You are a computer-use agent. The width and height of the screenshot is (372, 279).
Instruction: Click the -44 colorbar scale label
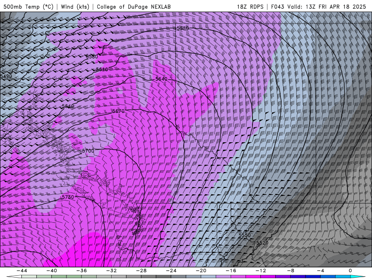tap(22, 271)
